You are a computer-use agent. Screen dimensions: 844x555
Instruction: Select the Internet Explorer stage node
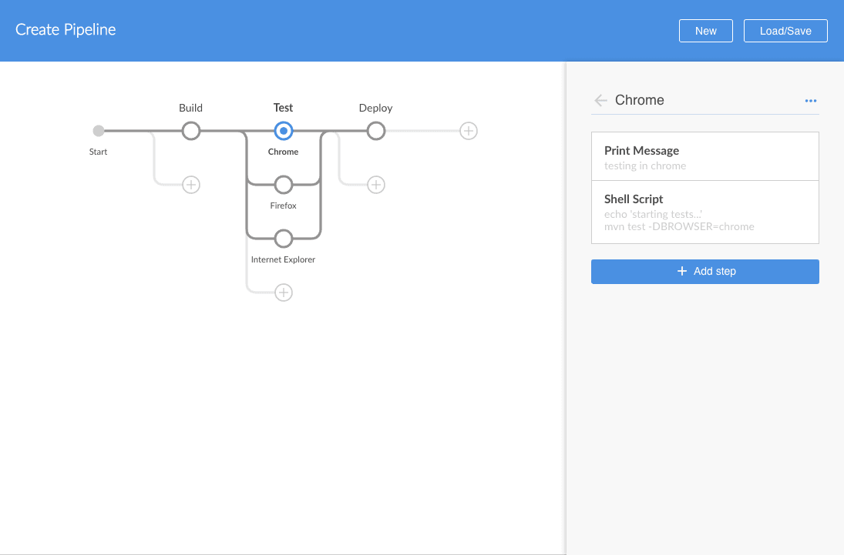(x=284, y=238)
